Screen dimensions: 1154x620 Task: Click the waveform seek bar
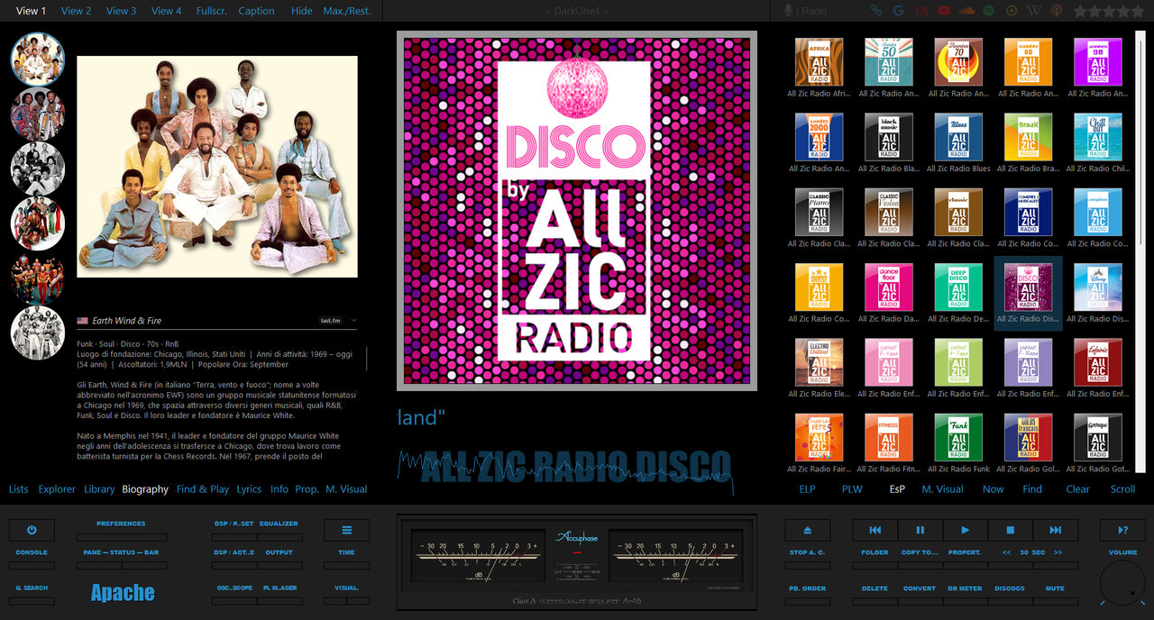(566, 469)
